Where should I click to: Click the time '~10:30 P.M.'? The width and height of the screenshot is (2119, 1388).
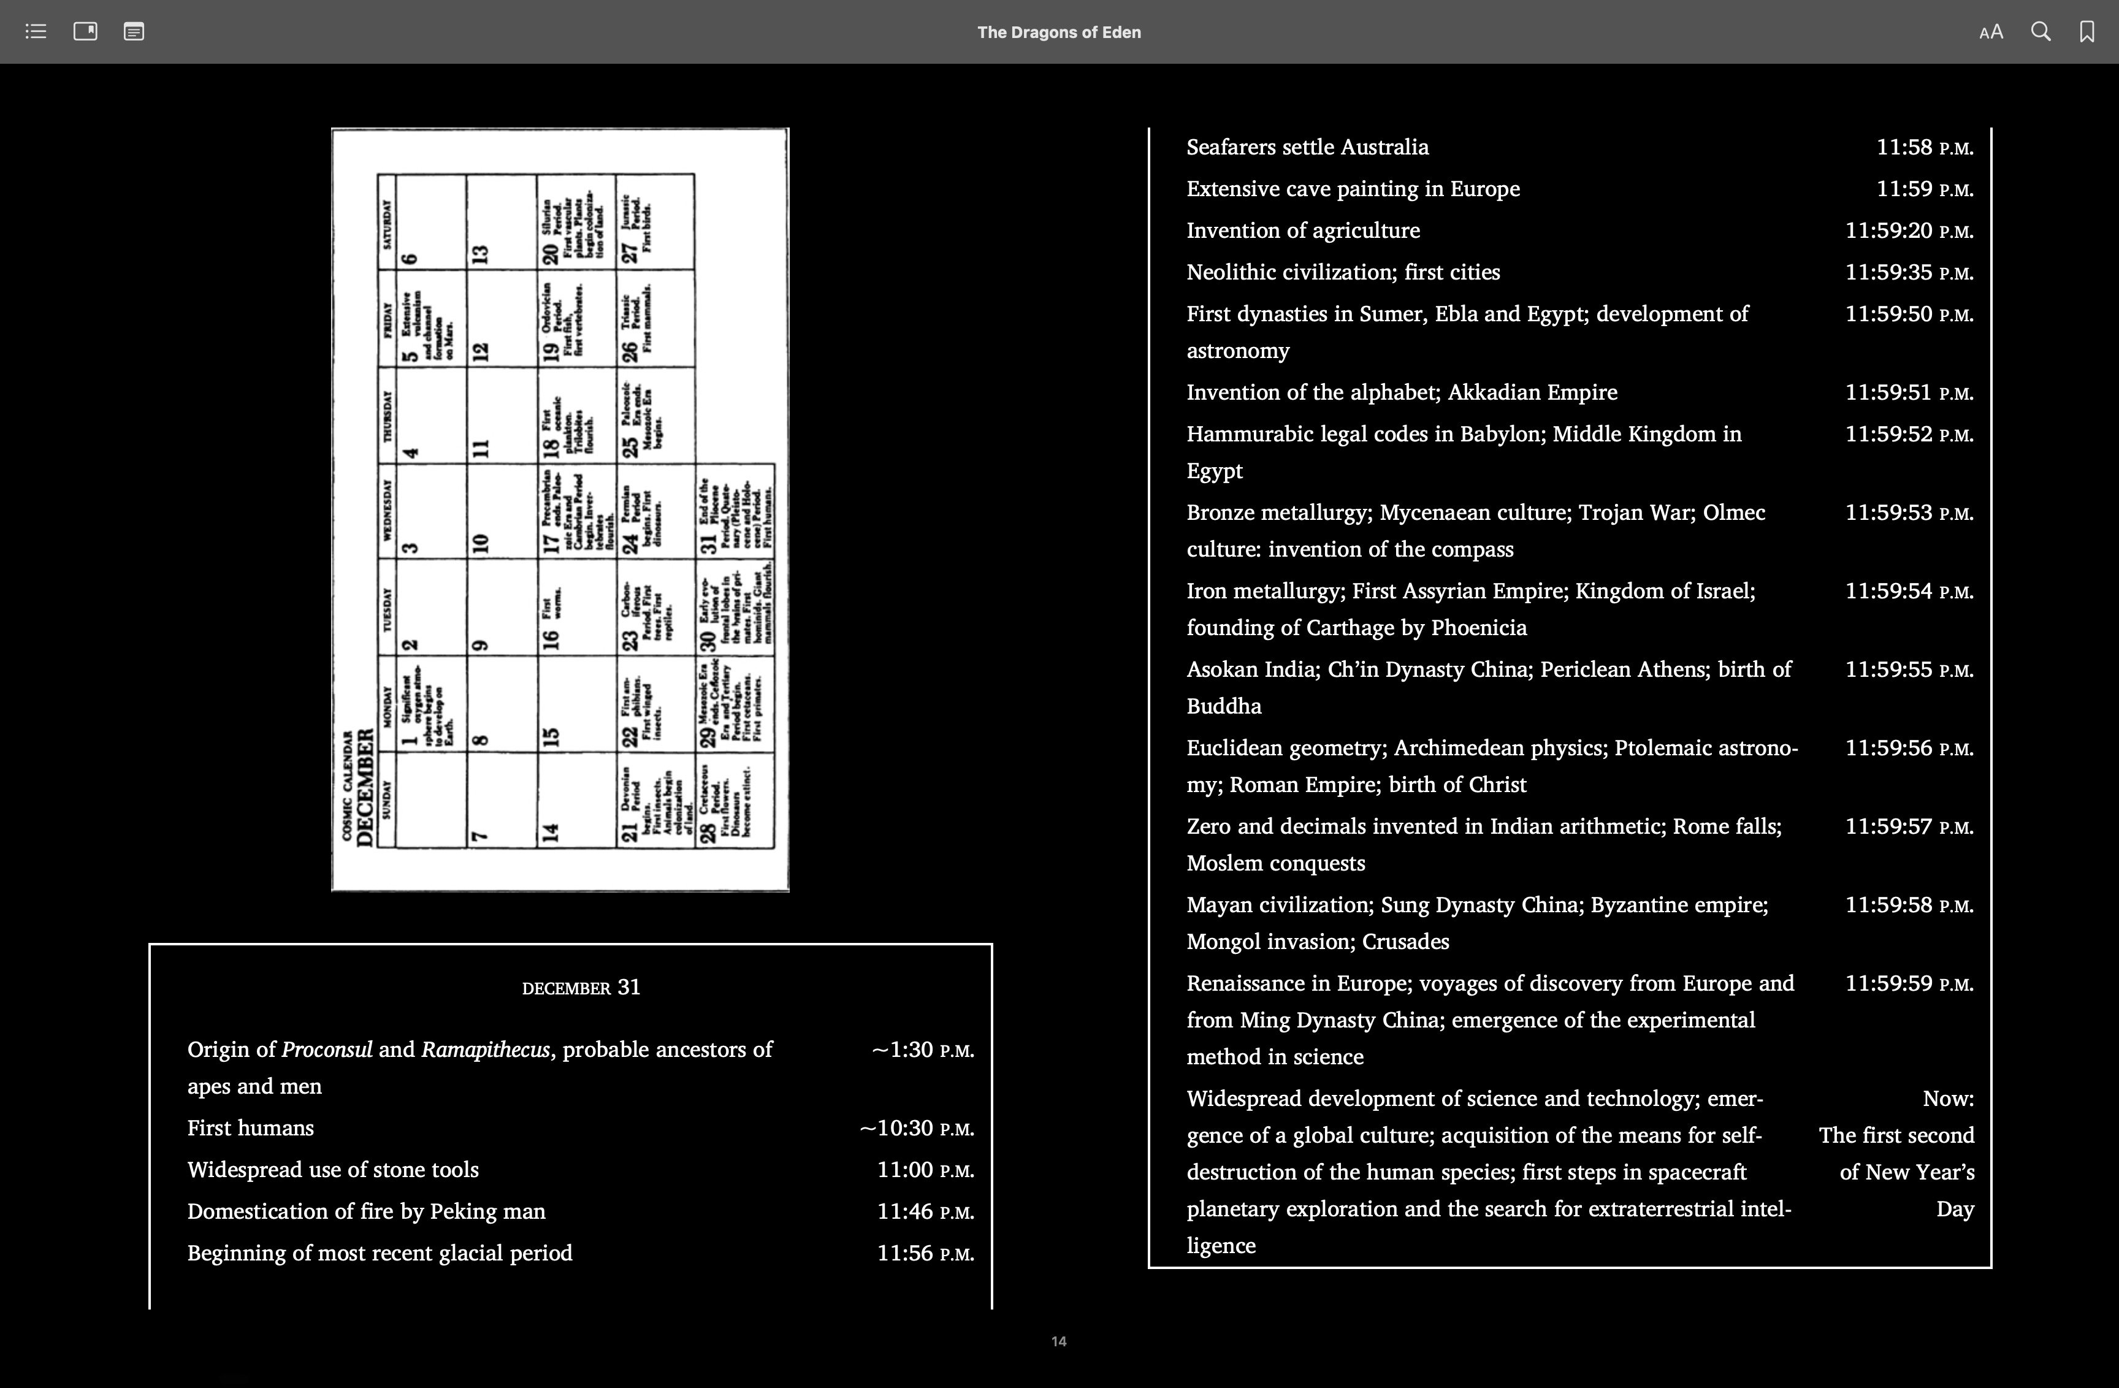(916, 1128)
